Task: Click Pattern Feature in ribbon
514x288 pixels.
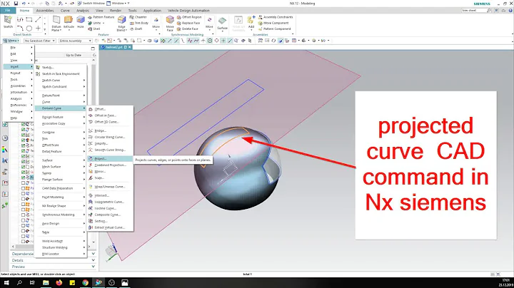Action: (x=101, y=17)
